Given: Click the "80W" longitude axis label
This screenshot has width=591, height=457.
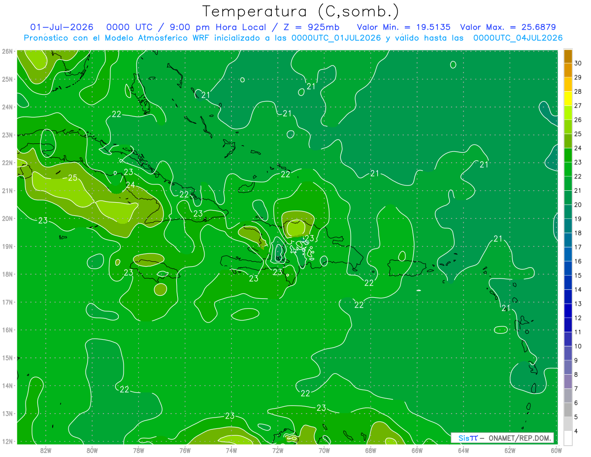Looking at the screenshot, I should point(92,450).
